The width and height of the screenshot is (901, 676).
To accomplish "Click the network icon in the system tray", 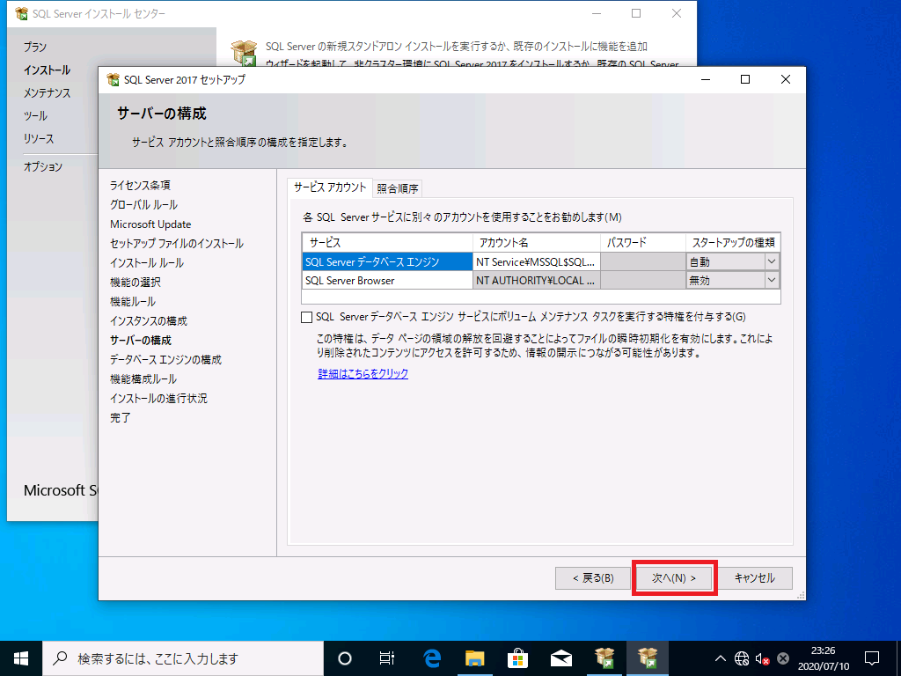I will (x=742, y=658).
